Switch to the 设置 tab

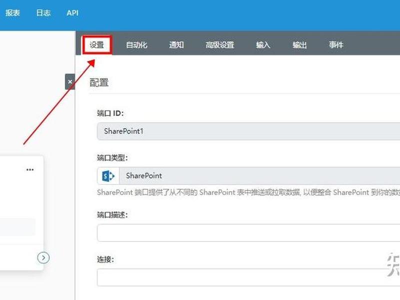pos(97,45)
